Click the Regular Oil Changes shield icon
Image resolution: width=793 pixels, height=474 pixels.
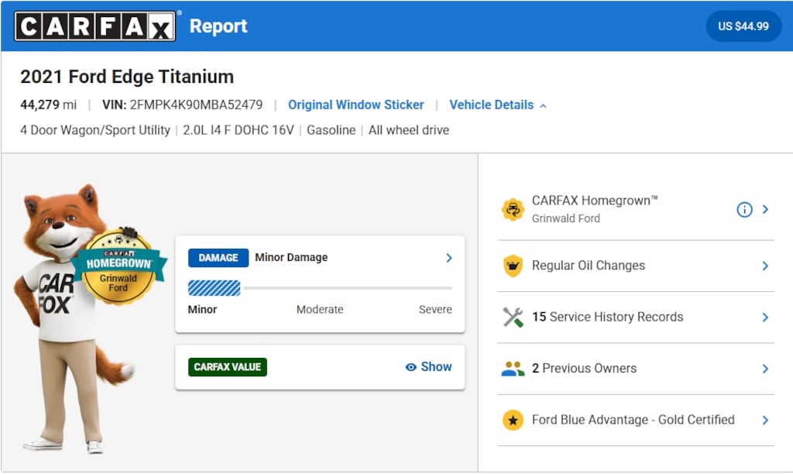coord(513,266)
